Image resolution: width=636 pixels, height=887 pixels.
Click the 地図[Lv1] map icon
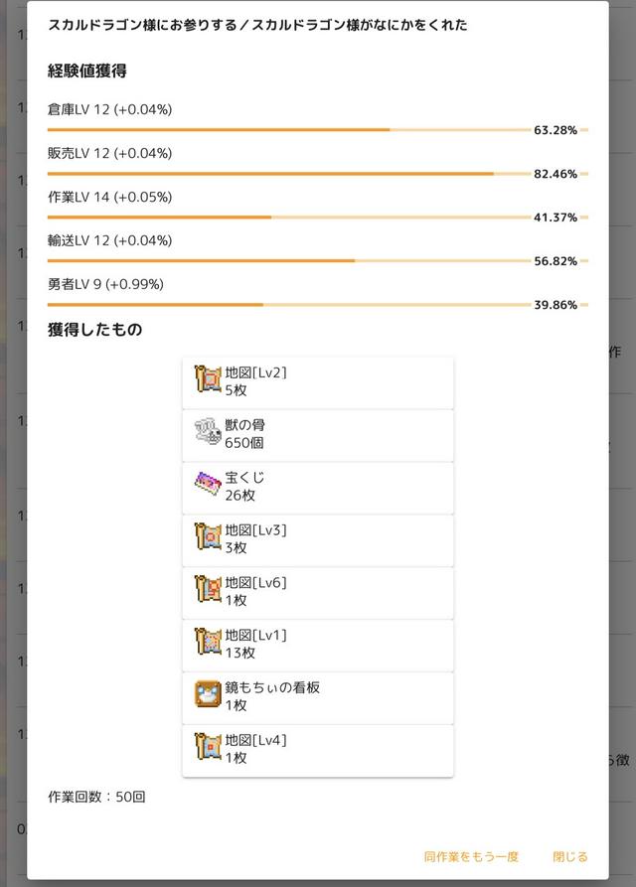[208, 644]
